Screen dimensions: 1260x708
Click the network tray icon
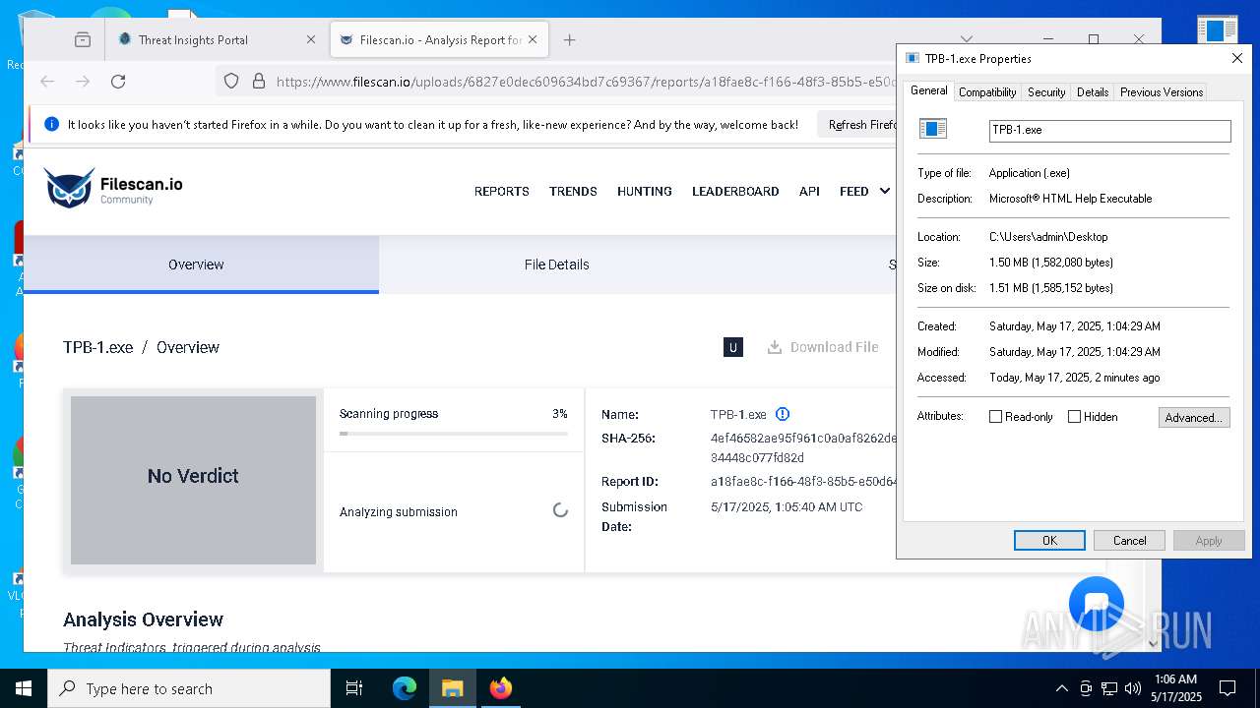pos(1109,688)
